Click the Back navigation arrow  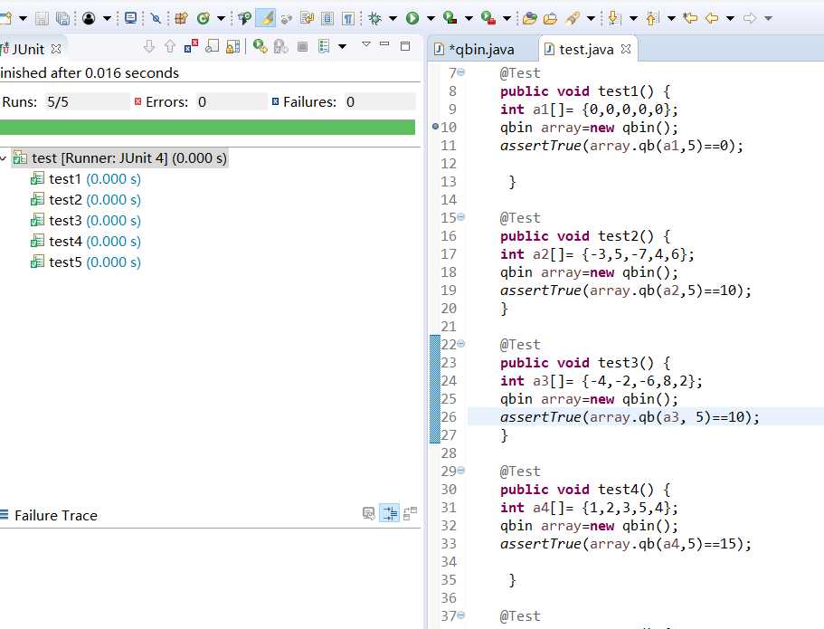click(712, 18)
